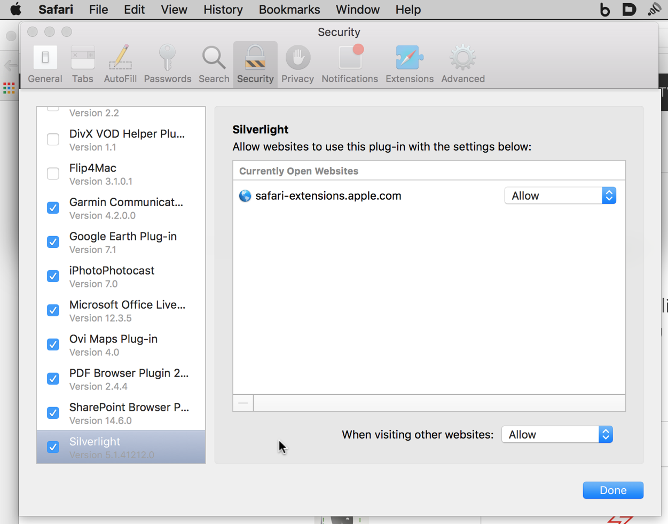Uncheck the Microsoft Office Live plug-in
This screenshot has height=524, width=668.
pyautogui.click(x=53, y=310)
